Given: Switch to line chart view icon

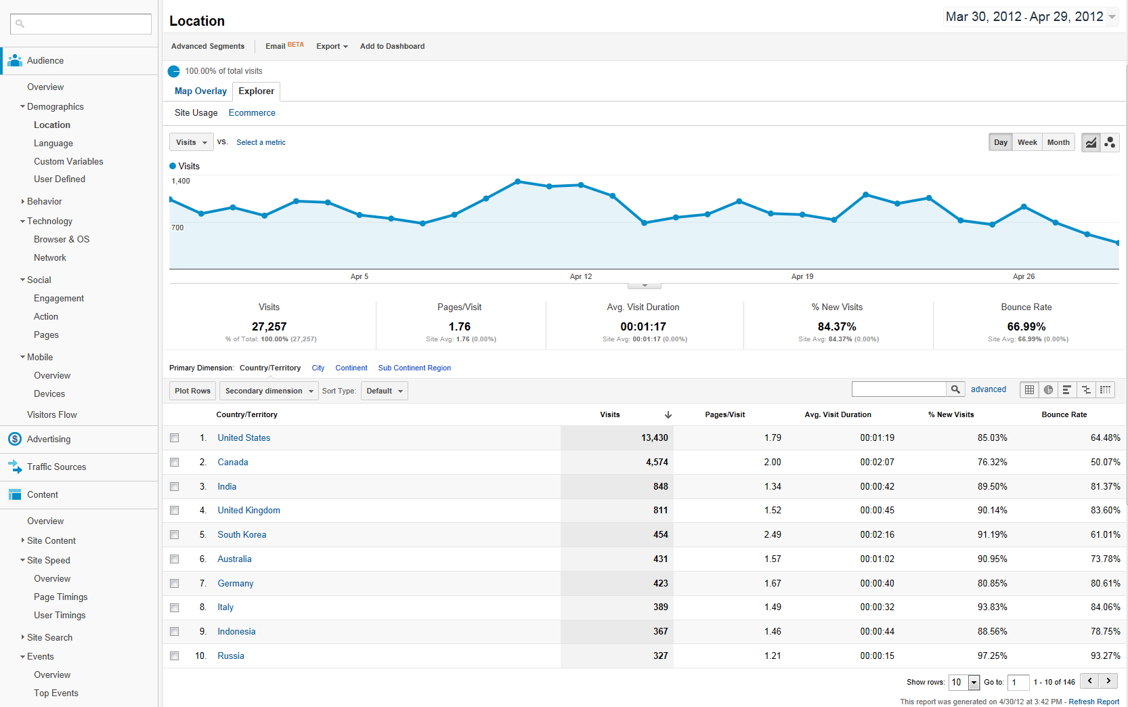Looking at the screenshot, I should [1091, 142].
